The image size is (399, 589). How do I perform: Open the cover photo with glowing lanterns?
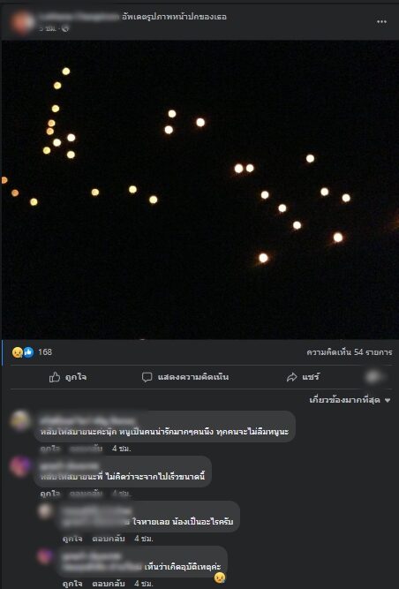[x=200, y=190]
